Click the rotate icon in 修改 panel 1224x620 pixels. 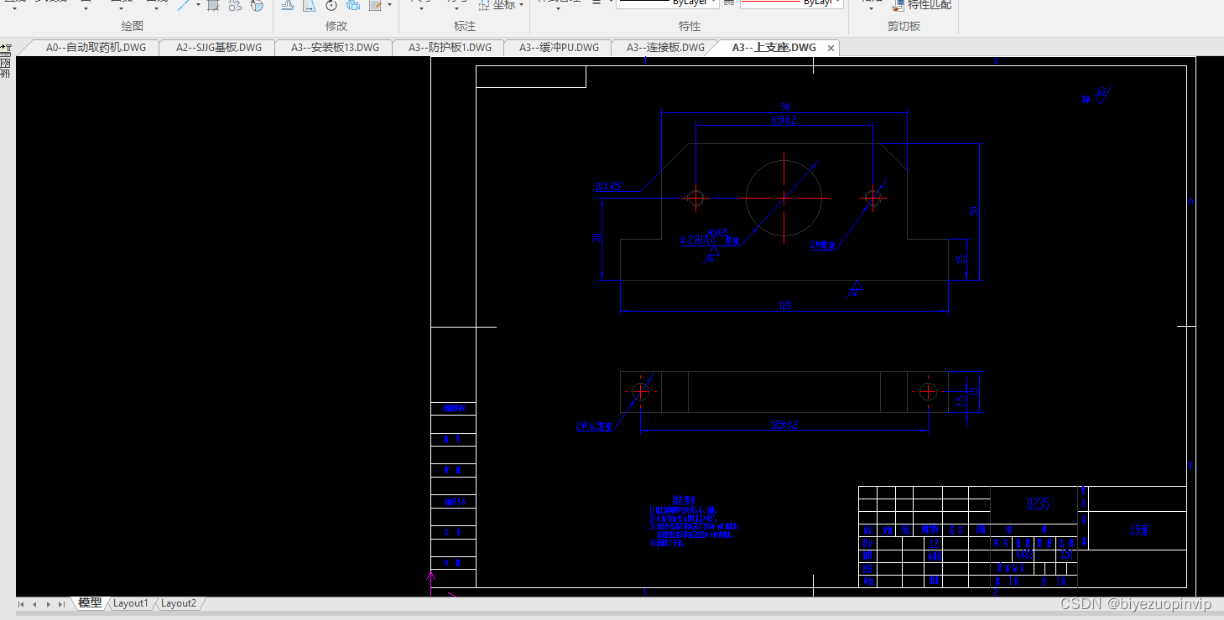click(331, 5)
